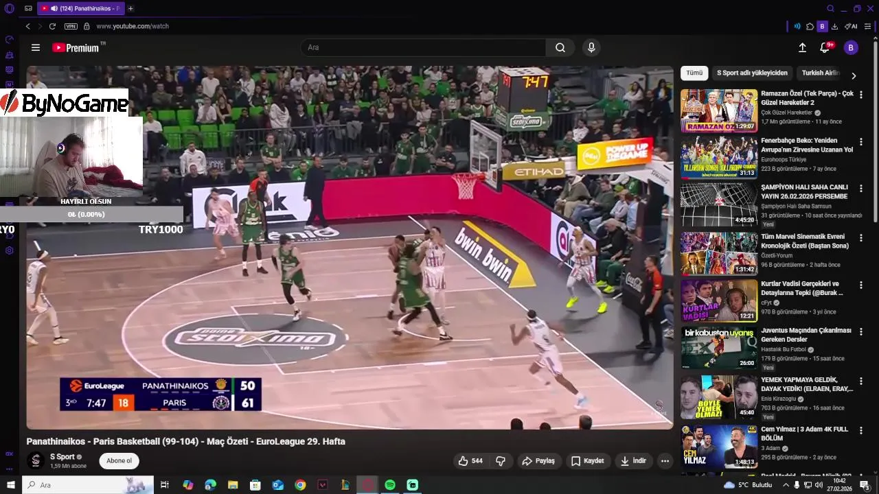The height and width of the screenshot is (494, 879).
Task: Click the video player frame
Action: (350, 248)
